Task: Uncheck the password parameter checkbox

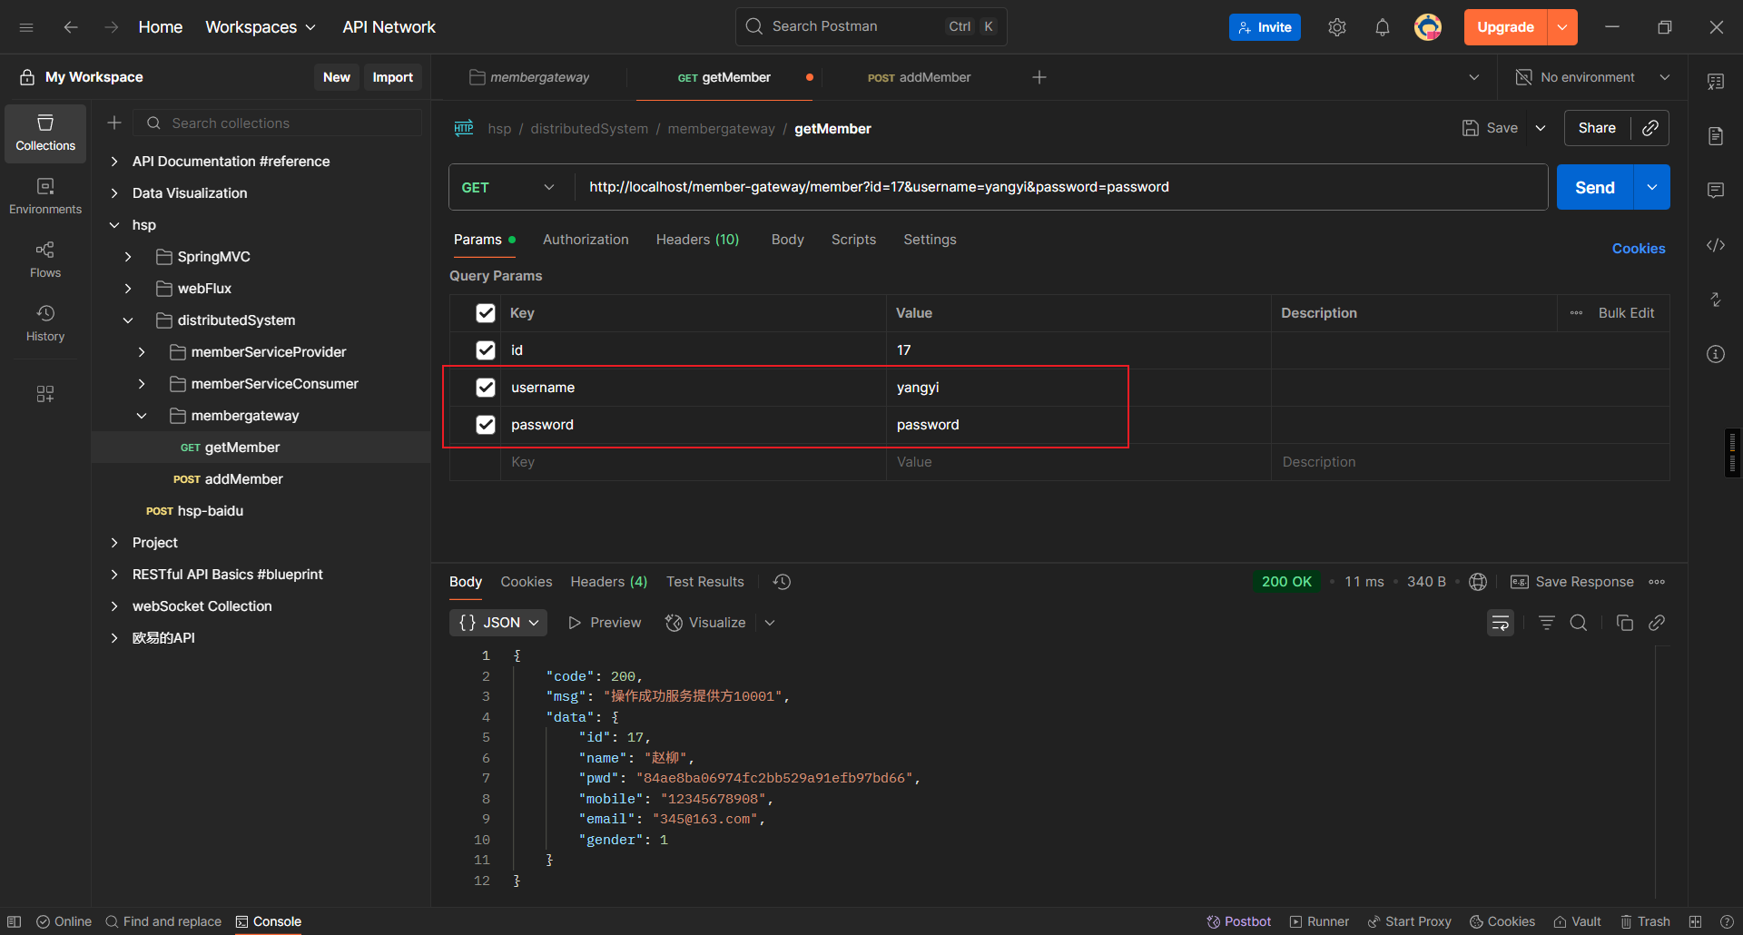Action: [x=486, y=425]
